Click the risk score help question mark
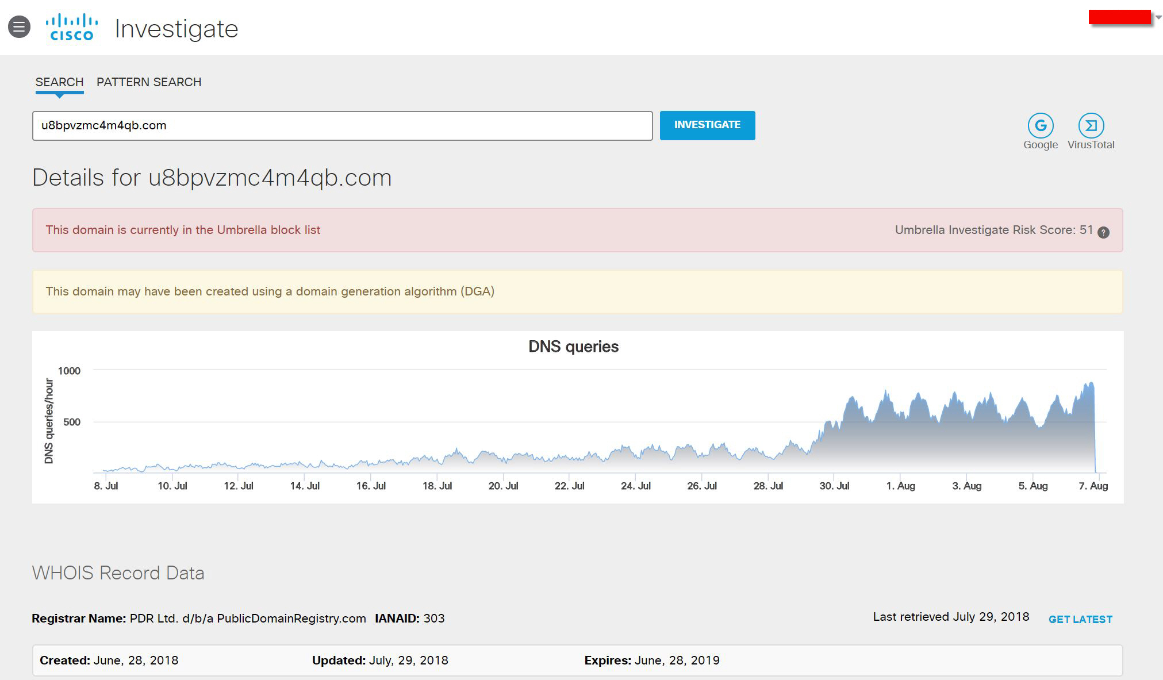 tap(1103, 232)
